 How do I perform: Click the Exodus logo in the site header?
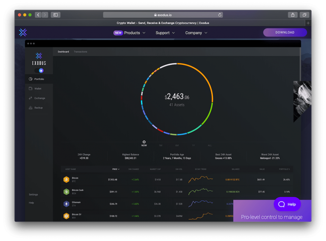[x=23, y=32]
